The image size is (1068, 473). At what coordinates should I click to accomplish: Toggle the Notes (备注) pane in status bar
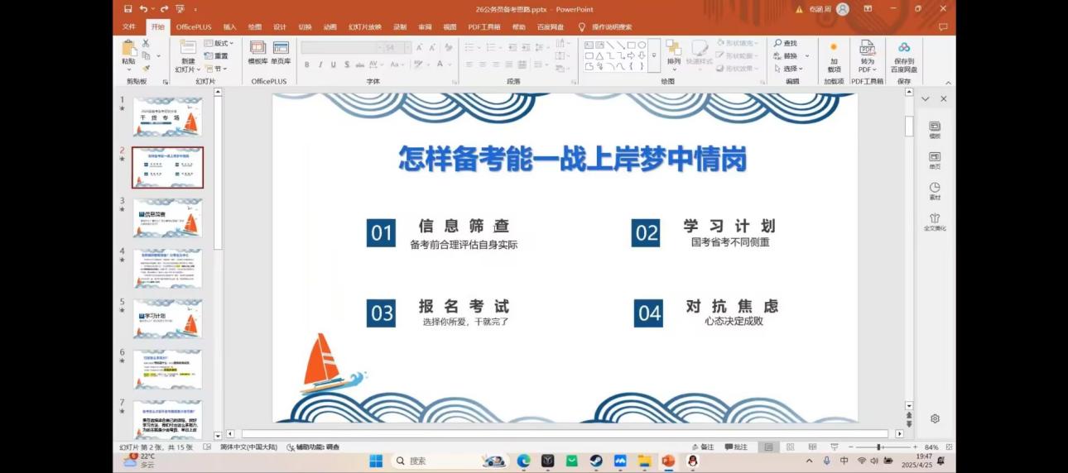point(702,447)
